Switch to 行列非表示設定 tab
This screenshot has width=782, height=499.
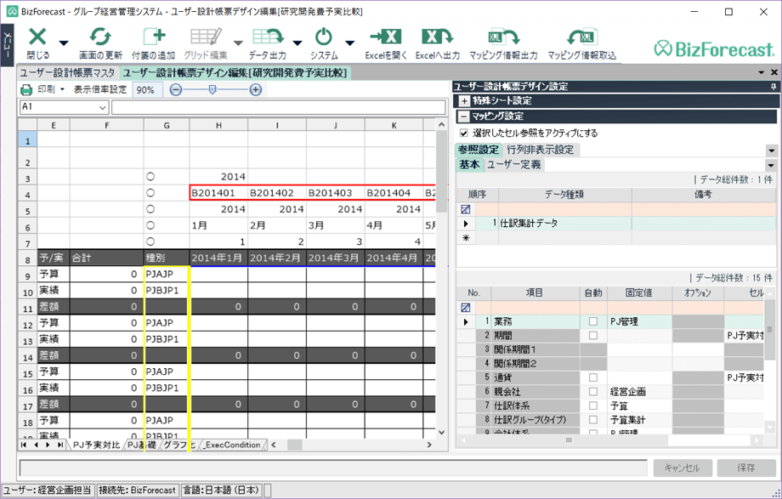pyautogui.click(x=540, y=150)
